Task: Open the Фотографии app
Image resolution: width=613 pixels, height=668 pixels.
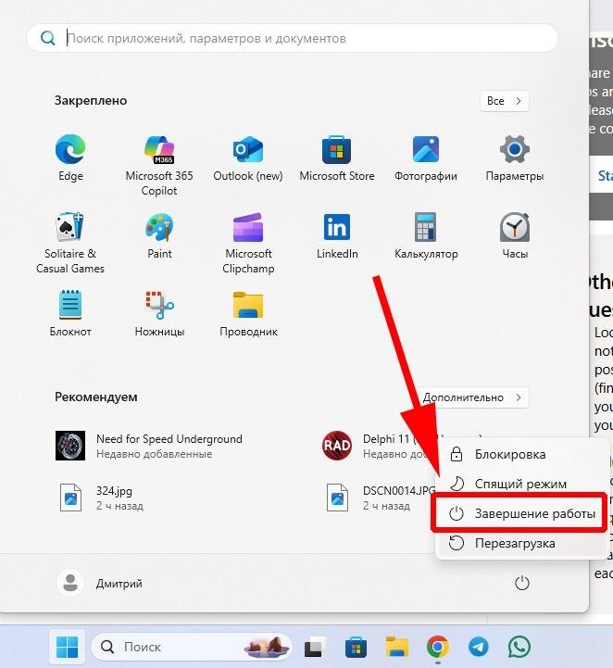Action: [426, 158]
